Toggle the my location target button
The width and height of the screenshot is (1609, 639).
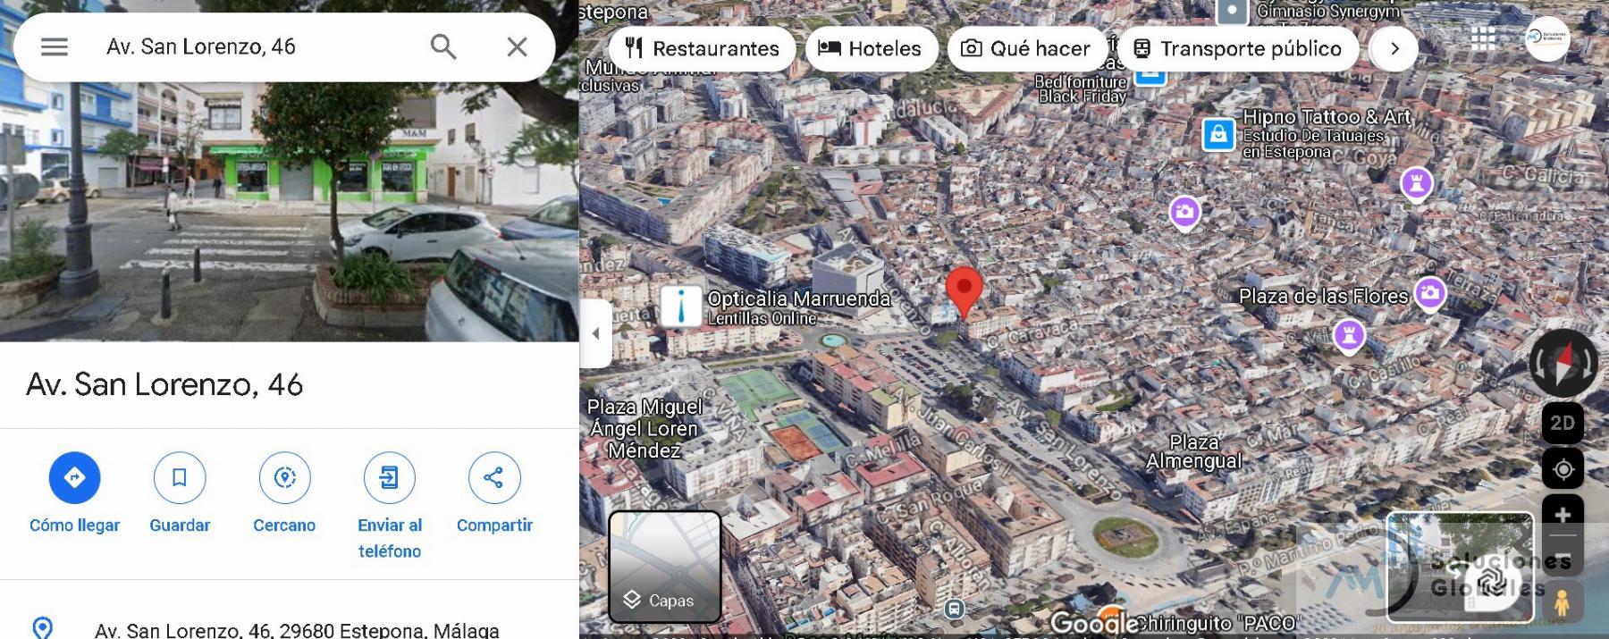[1563, 469]
